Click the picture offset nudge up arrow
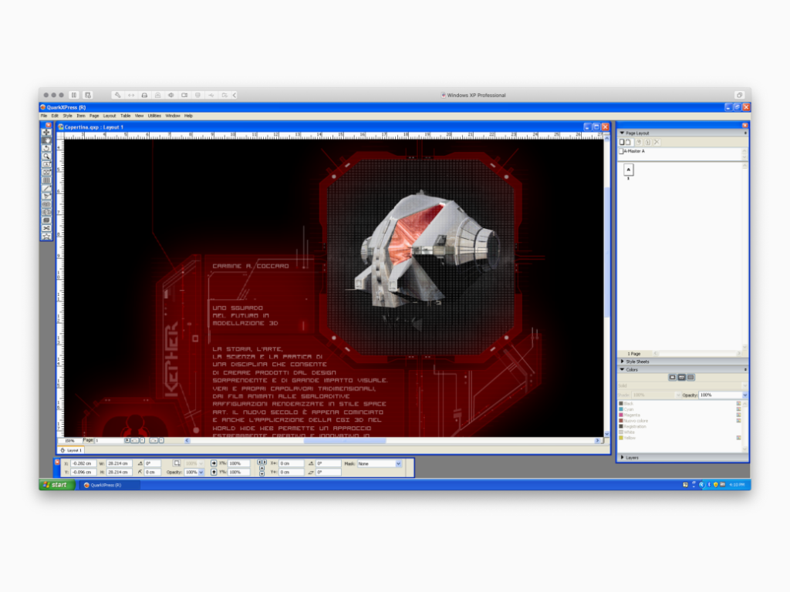 coord(262,468)
